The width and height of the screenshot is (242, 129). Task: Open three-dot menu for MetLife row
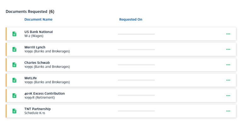tap(228, 80)
